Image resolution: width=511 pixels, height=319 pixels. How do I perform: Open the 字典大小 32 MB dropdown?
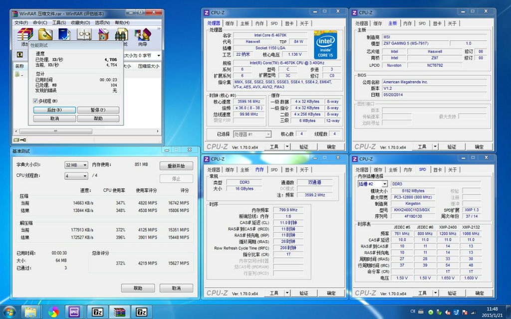(x=76, y=165)
